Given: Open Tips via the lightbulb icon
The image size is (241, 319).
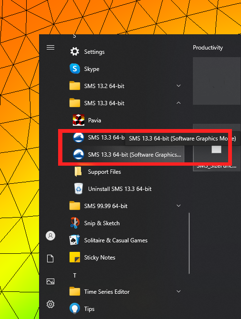Looking at the screenshot, I should [x=75, y=309].
